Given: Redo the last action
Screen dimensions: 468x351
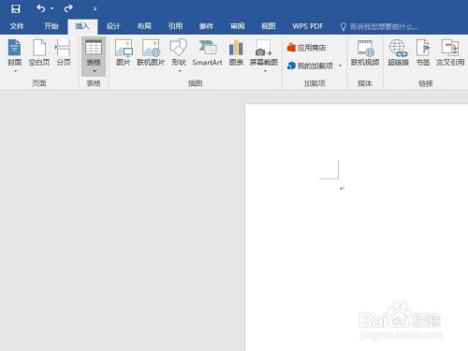Looking at the screenshot, I should pos(68,8).
